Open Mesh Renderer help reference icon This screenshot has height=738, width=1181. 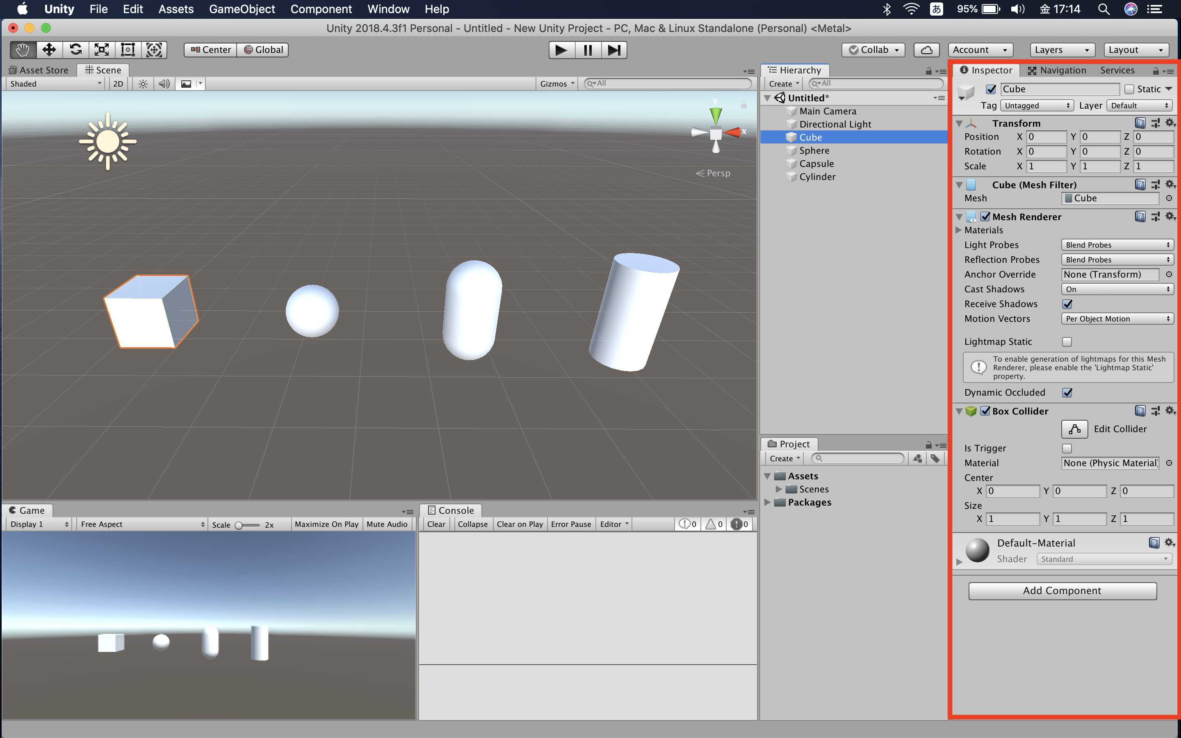1140,217
